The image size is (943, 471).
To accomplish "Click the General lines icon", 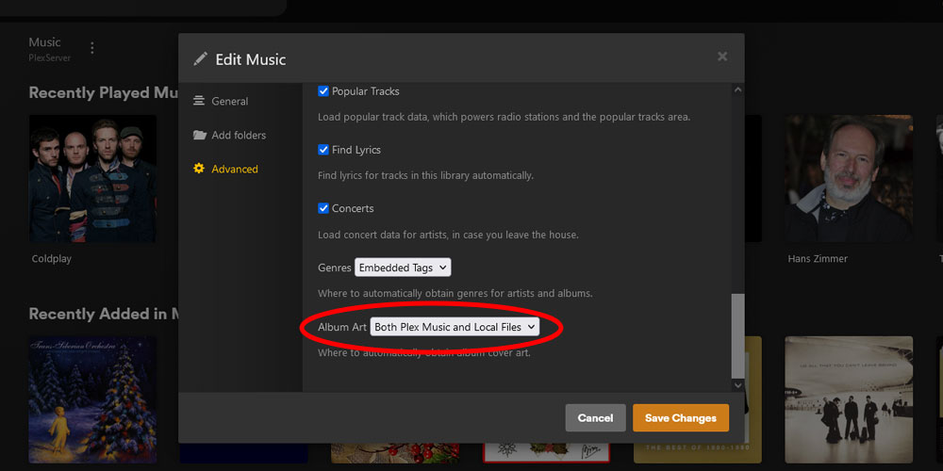I will 199,101.
